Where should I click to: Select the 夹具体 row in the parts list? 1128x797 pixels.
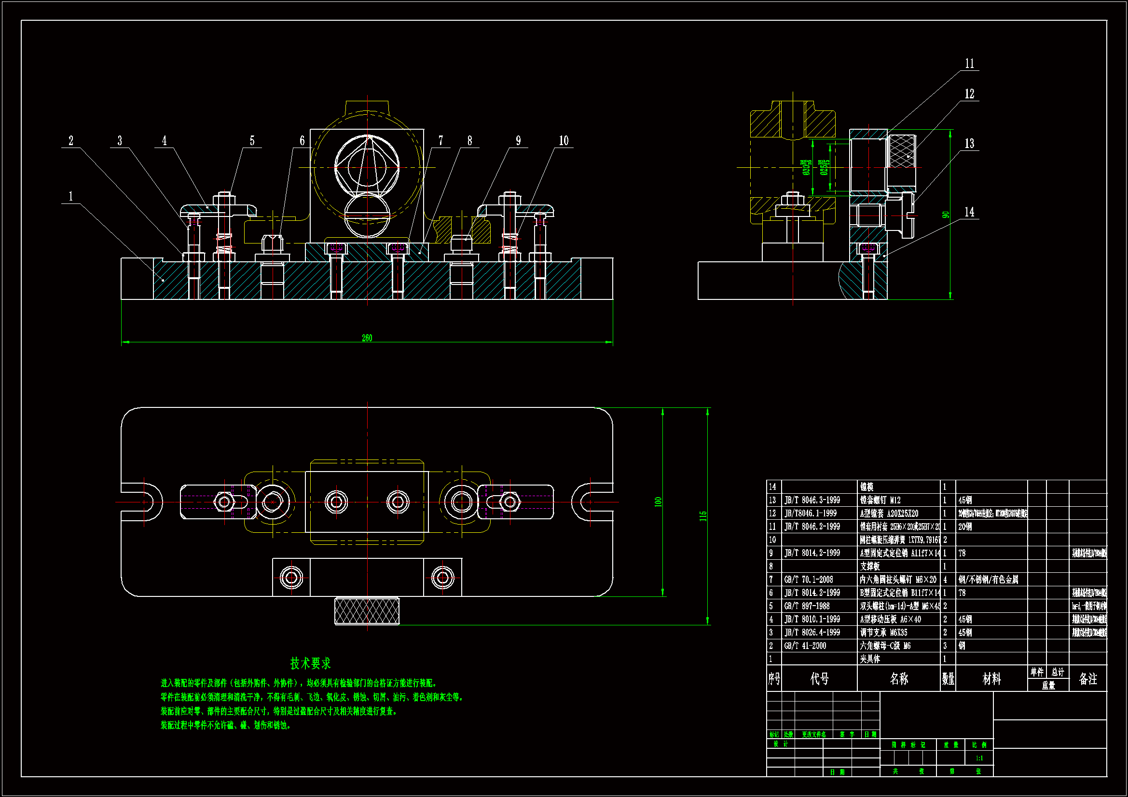pos(870,659)
